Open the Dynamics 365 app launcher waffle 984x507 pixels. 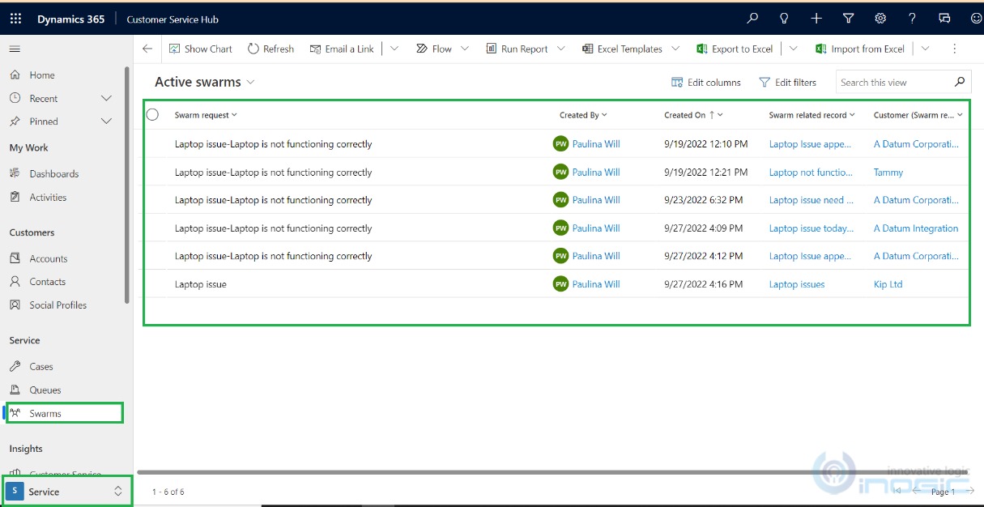pos(15,19)
